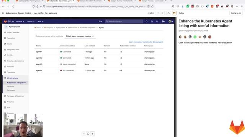Open the browser hamburger menu
The width and height of the screenshot is (245, 137).
point(242,6)
